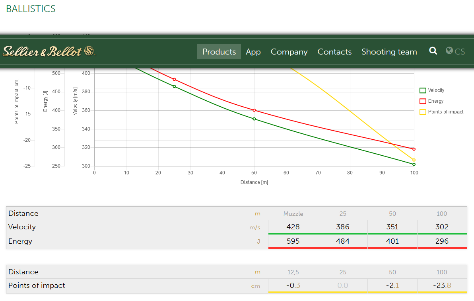Click the yellow Points of impact swatch
This screenshot has height=301, width=474.
pyautogui.click(x=423, y=112)
